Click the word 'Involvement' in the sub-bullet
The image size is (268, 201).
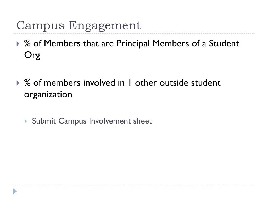coord(110,121)
